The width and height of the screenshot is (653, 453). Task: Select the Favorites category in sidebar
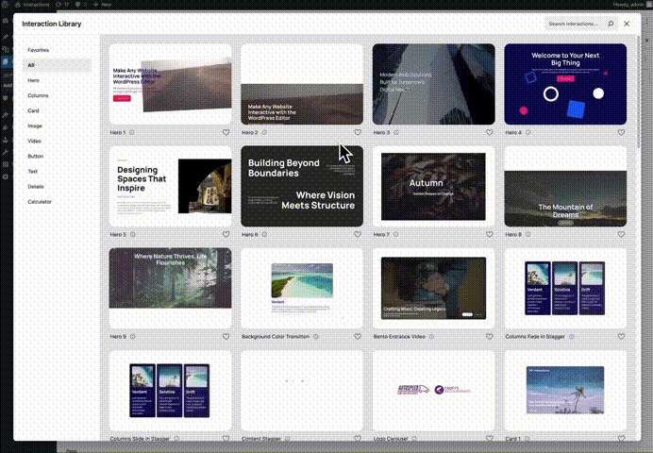(x=39, y=50)
